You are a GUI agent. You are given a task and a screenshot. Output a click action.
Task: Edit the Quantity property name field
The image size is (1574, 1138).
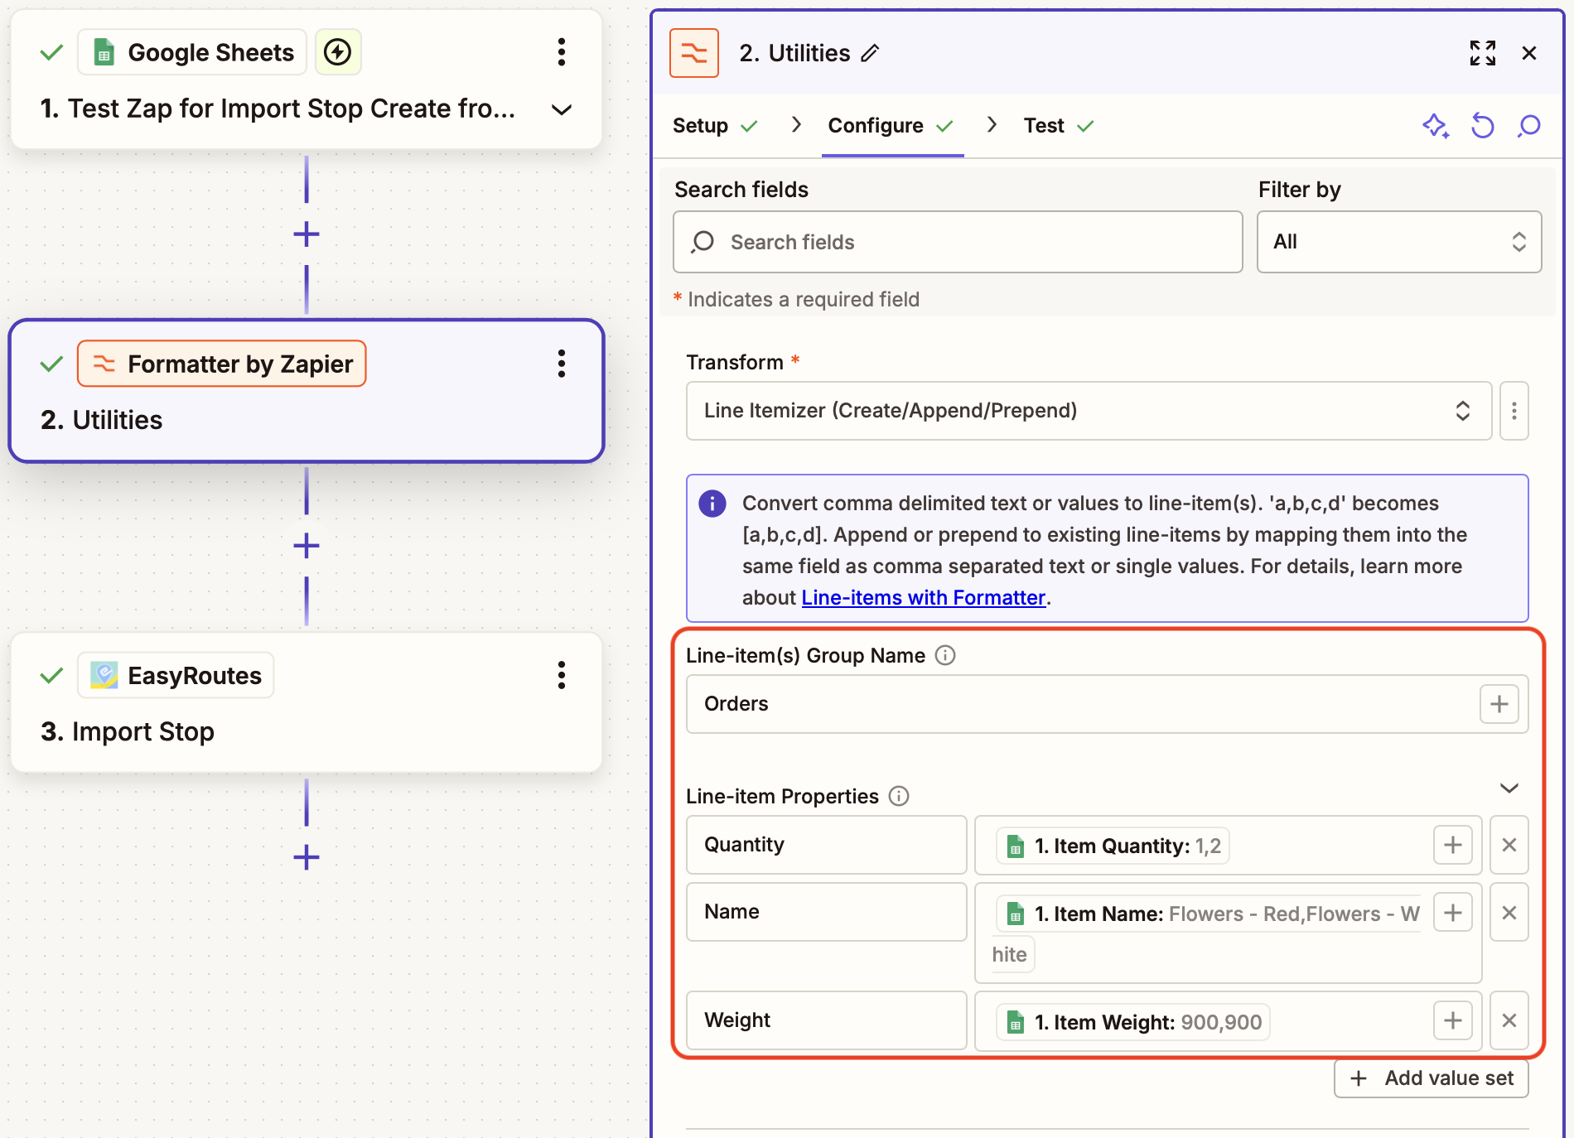[x=827, y=845]
